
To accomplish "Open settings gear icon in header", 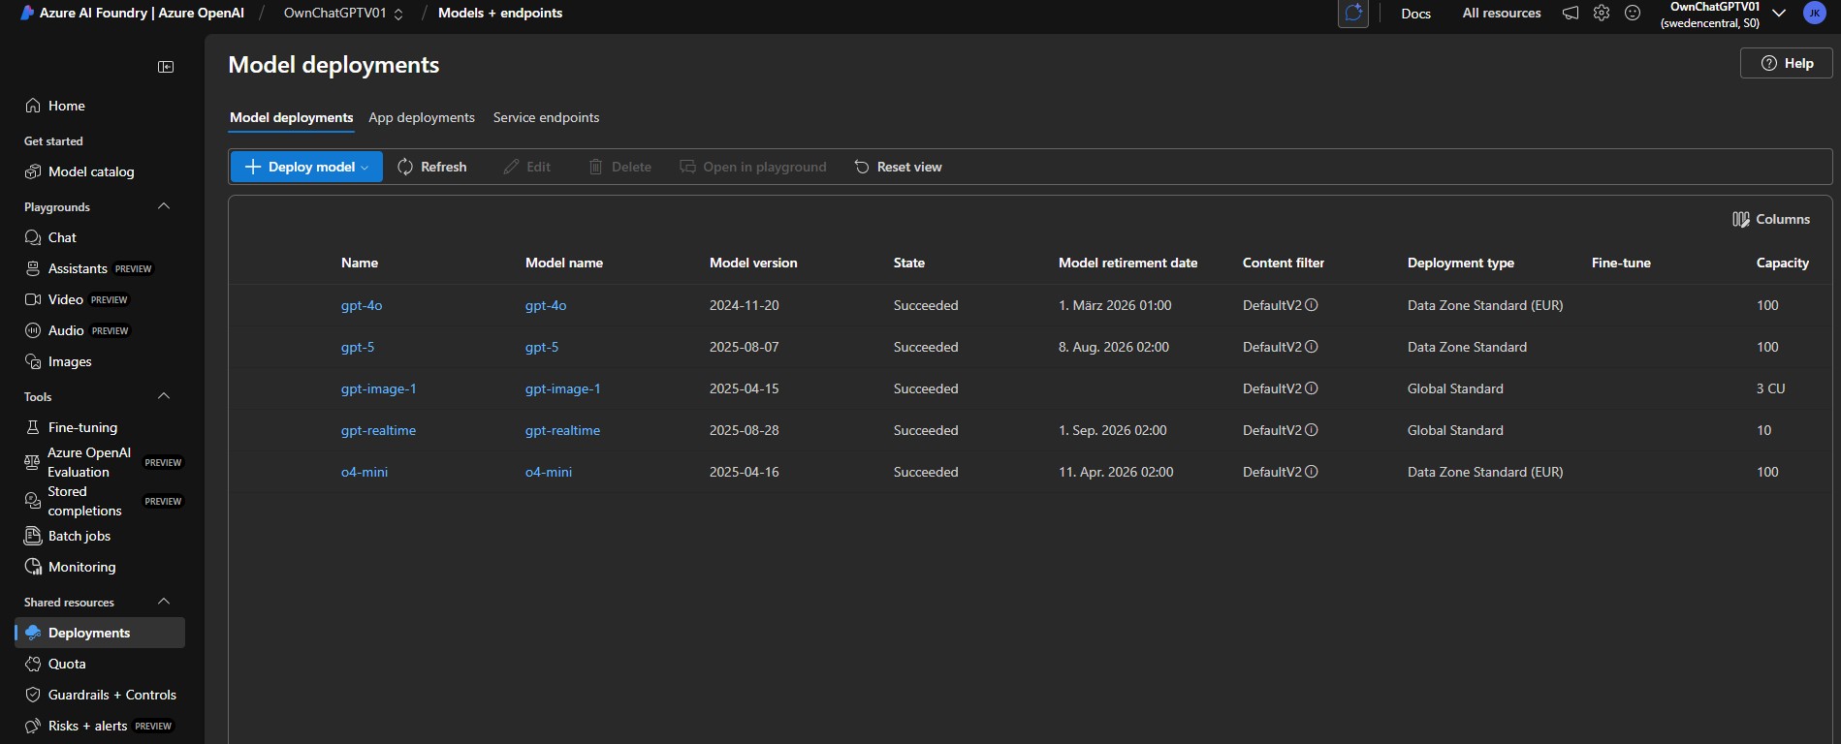I will pos(1602,14).
